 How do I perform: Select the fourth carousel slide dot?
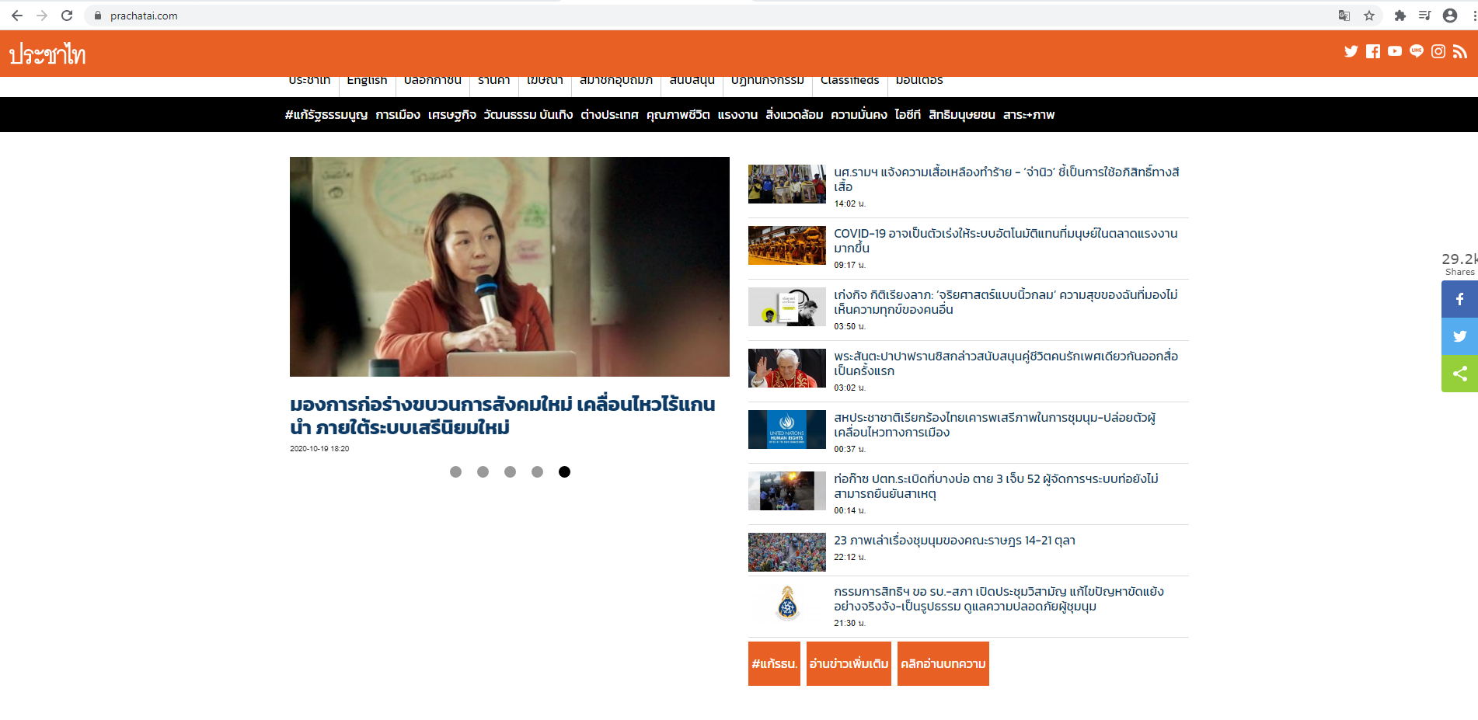click(x=537, y=471)
